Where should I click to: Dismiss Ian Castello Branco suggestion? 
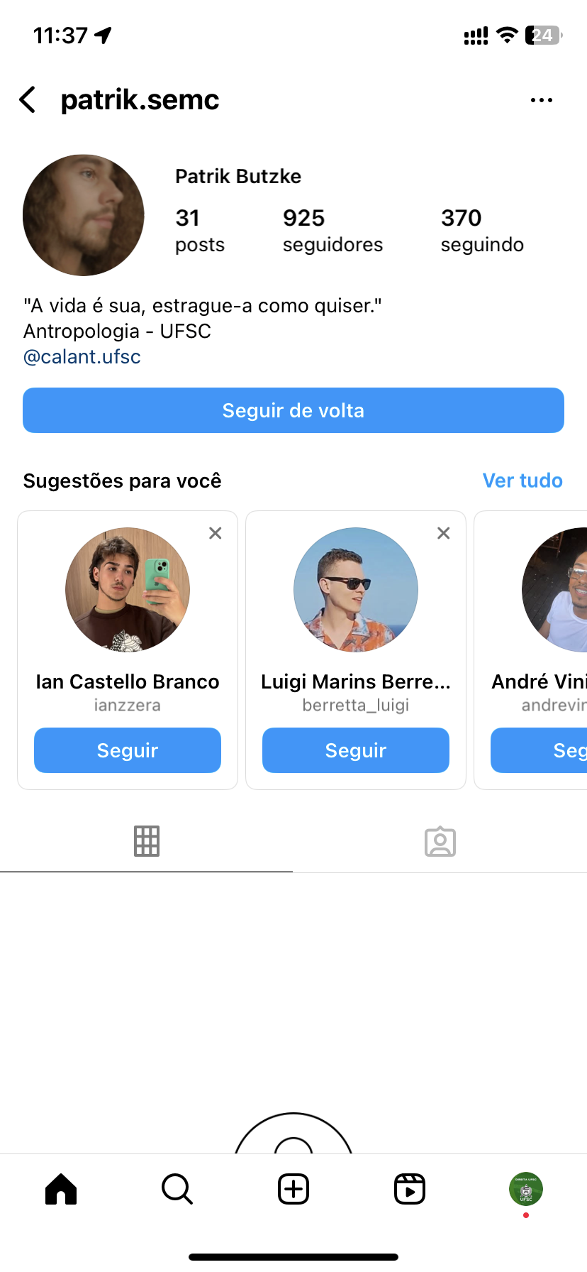point(216,533)
